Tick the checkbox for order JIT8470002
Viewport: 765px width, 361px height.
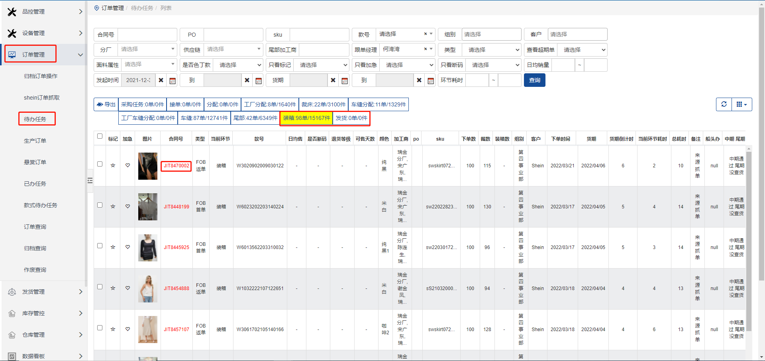100,164
